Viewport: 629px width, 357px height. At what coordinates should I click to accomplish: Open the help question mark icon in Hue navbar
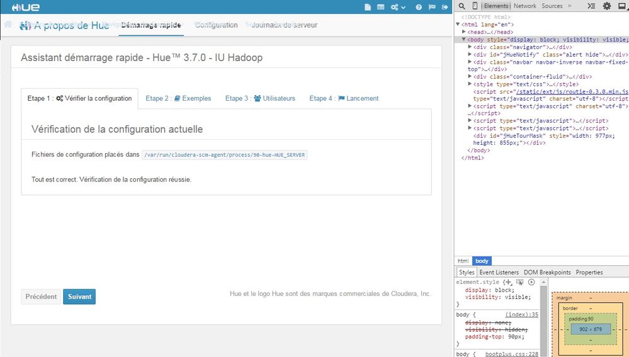419,7
